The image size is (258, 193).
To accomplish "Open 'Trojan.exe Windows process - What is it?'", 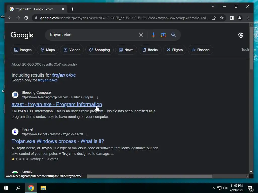I will click(x=58, y=141).
